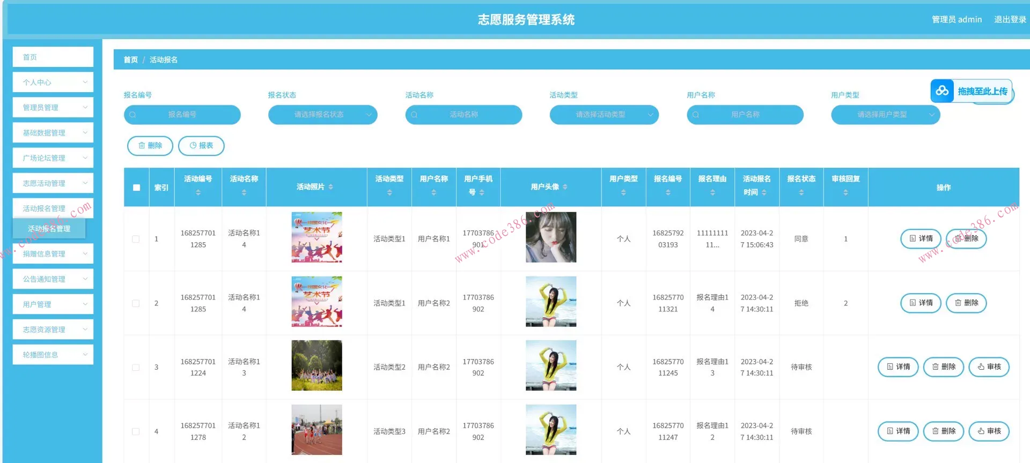Check the row 1 checkbox
Viewport: 1030px width, 463px height.
(x=136, y=239)
